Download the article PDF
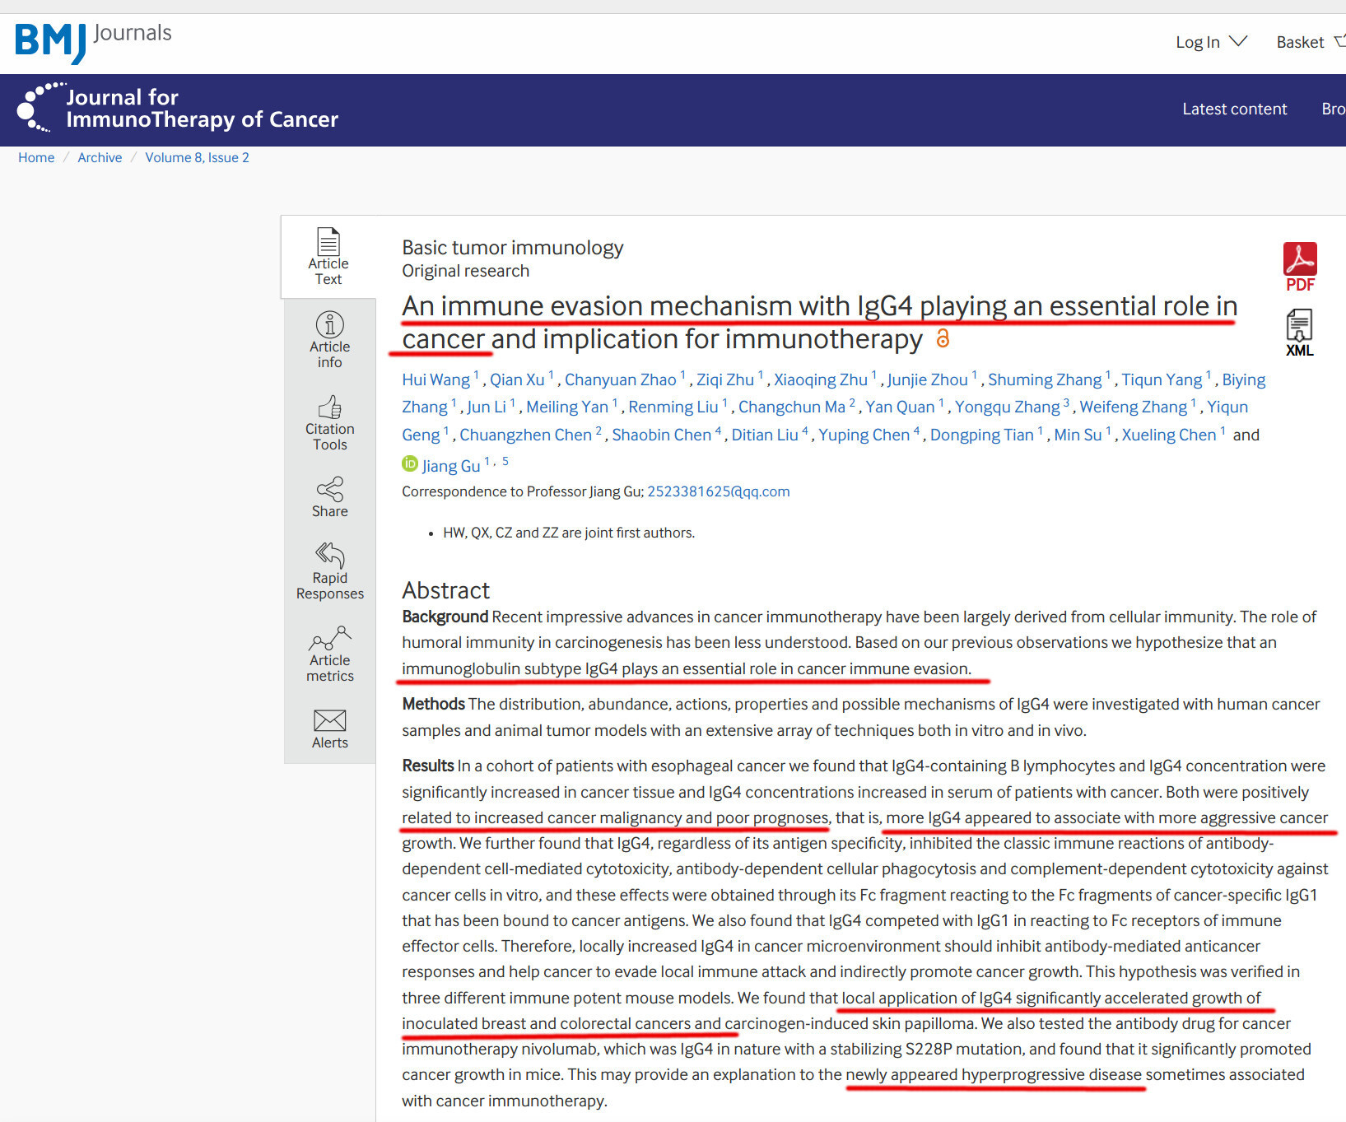Image resolution: width=1346 pixels, height=1122 pixels. click(1299, 266)
